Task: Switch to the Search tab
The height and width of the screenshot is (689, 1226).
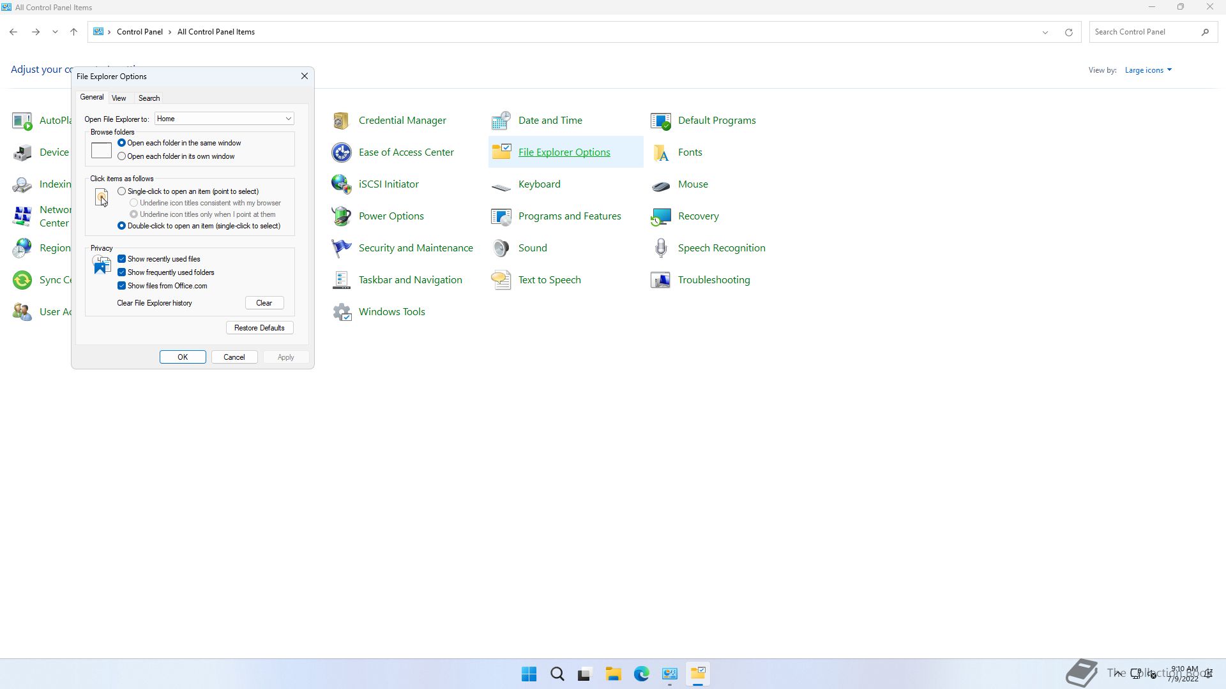Action: coord(149,98)
